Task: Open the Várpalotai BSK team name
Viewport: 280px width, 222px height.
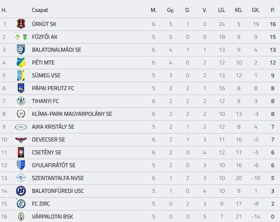Action: point(52,217)
